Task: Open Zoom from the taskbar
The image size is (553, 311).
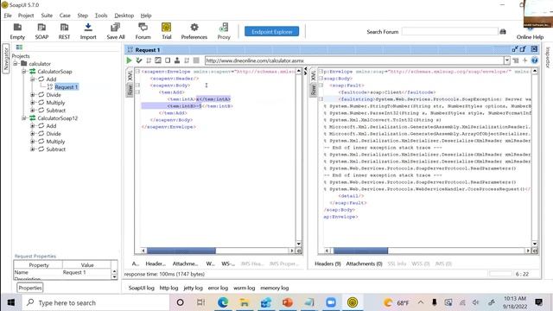Action: [x=331, y=302]
